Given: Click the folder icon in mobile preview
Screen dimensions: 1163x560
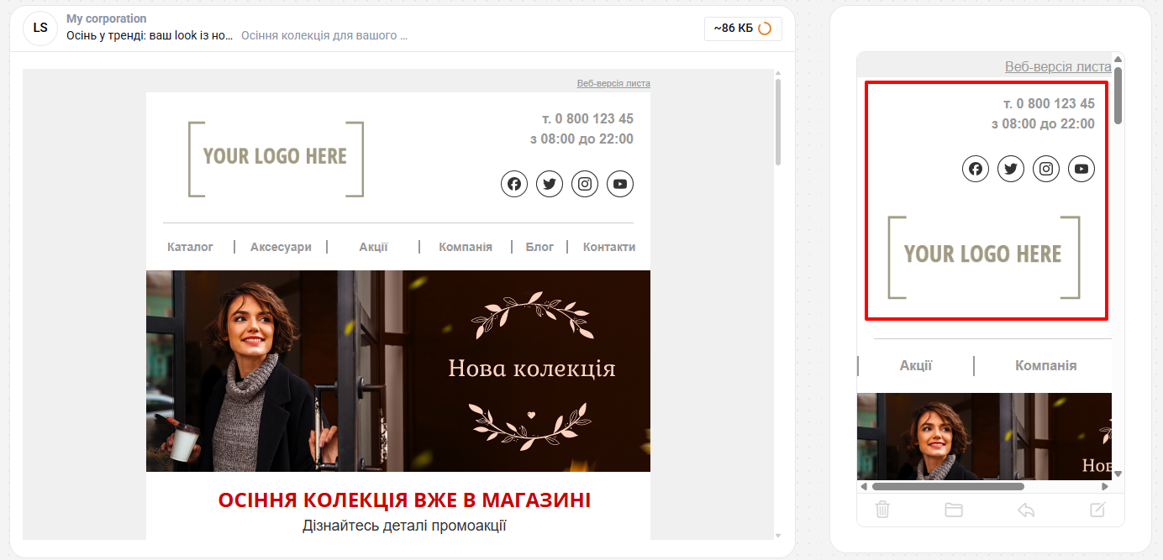Looking at the screenshot, I should 954,510.
